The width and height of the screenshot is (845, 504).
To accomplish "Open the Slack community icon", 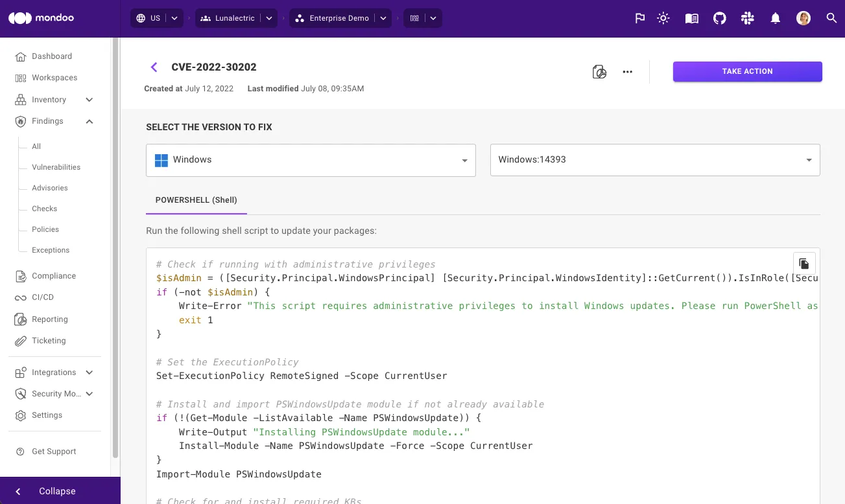I will click(748, 18).
